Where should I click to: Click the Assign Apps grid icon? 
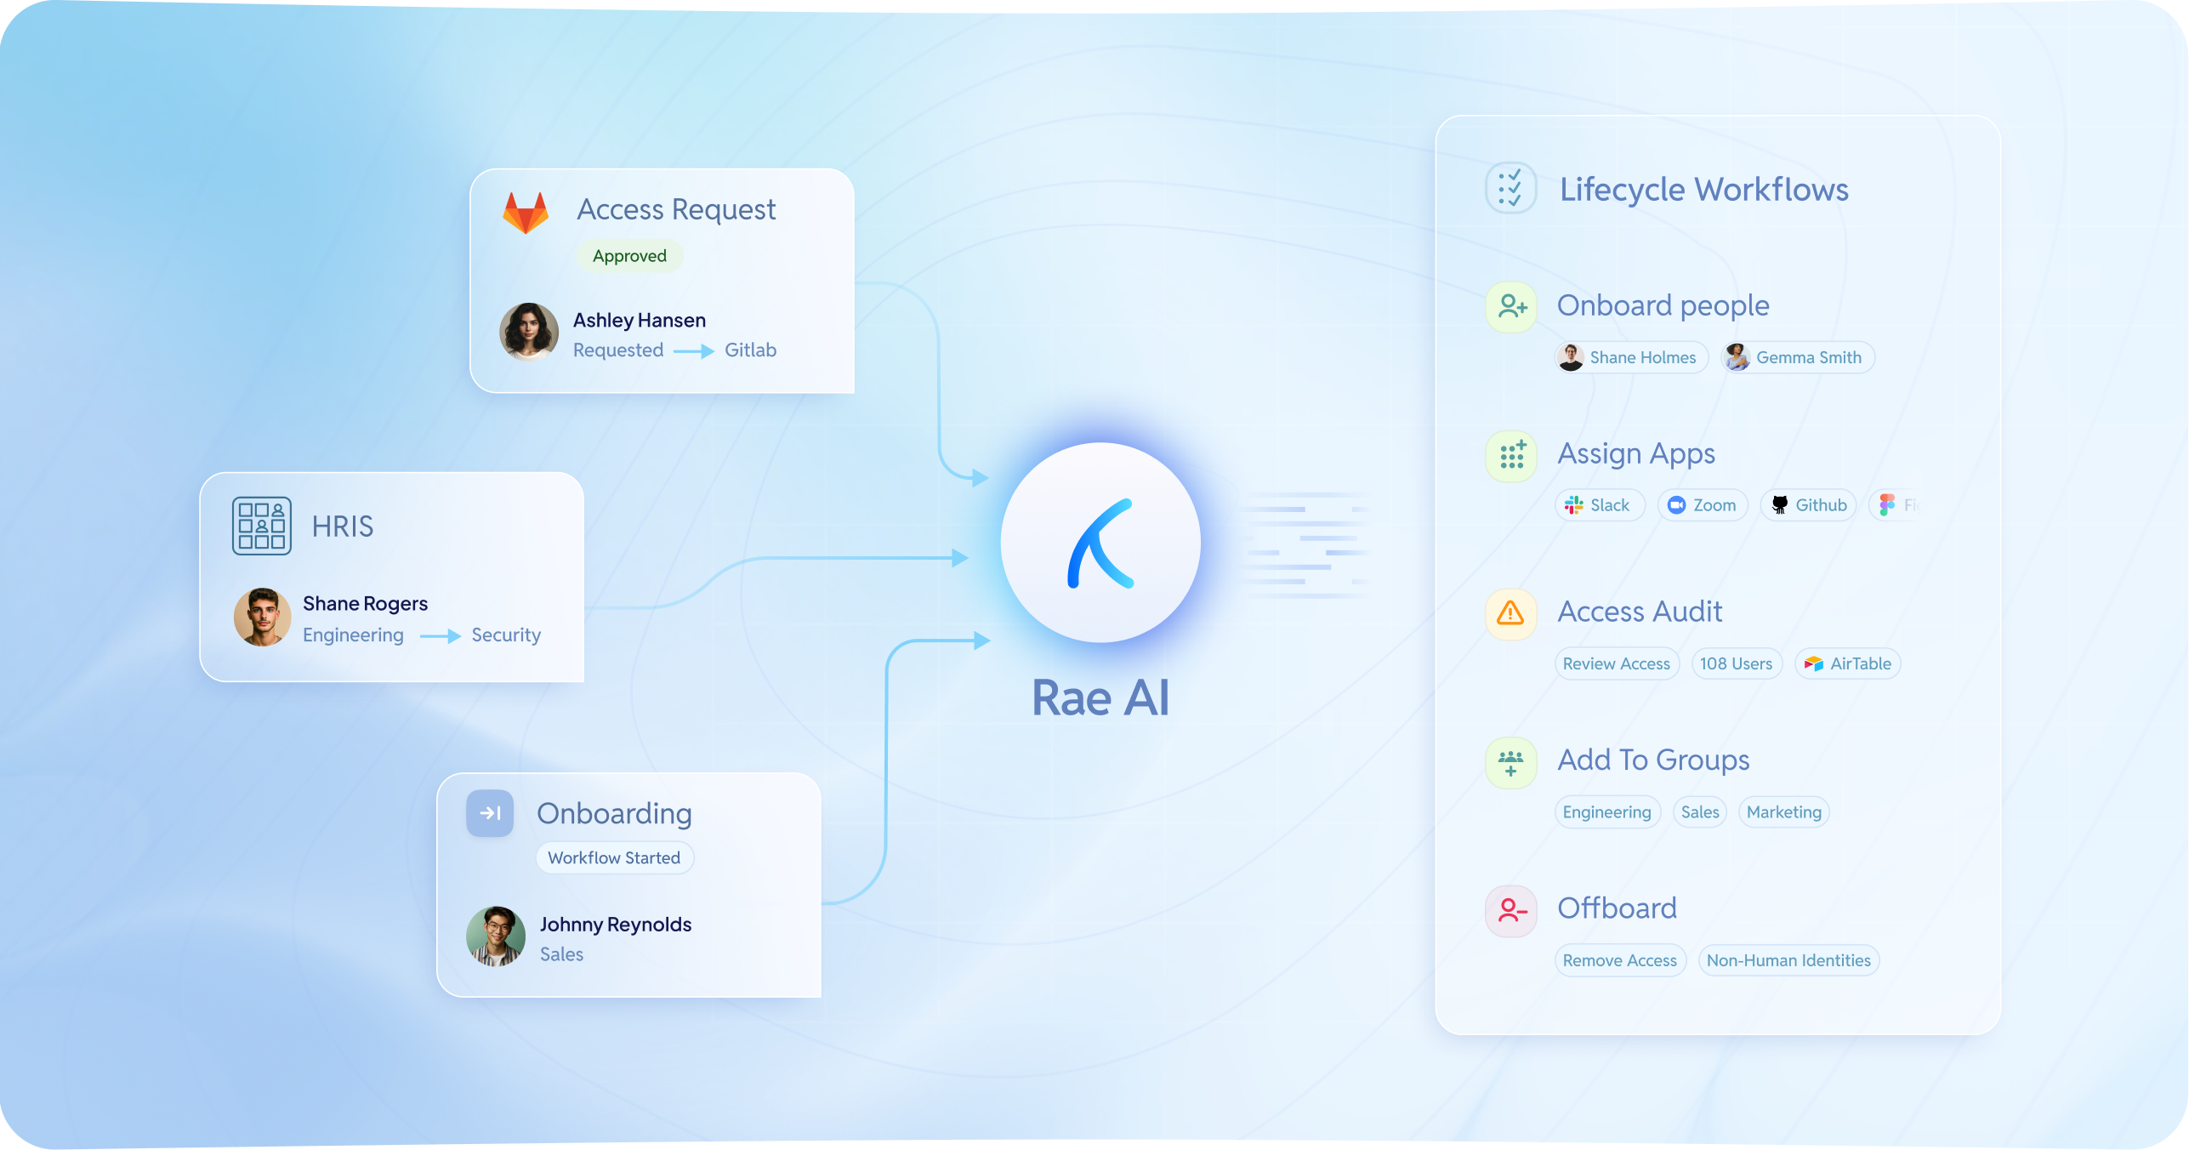click(x=1511, y=455)
